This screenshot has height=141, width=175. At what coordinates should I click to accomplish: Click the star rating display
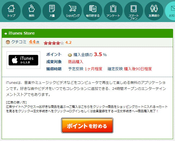54,43
